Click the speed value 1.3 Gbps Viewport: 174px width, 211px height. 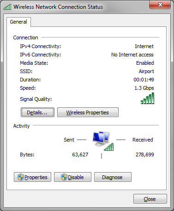(x=144, y=88)
